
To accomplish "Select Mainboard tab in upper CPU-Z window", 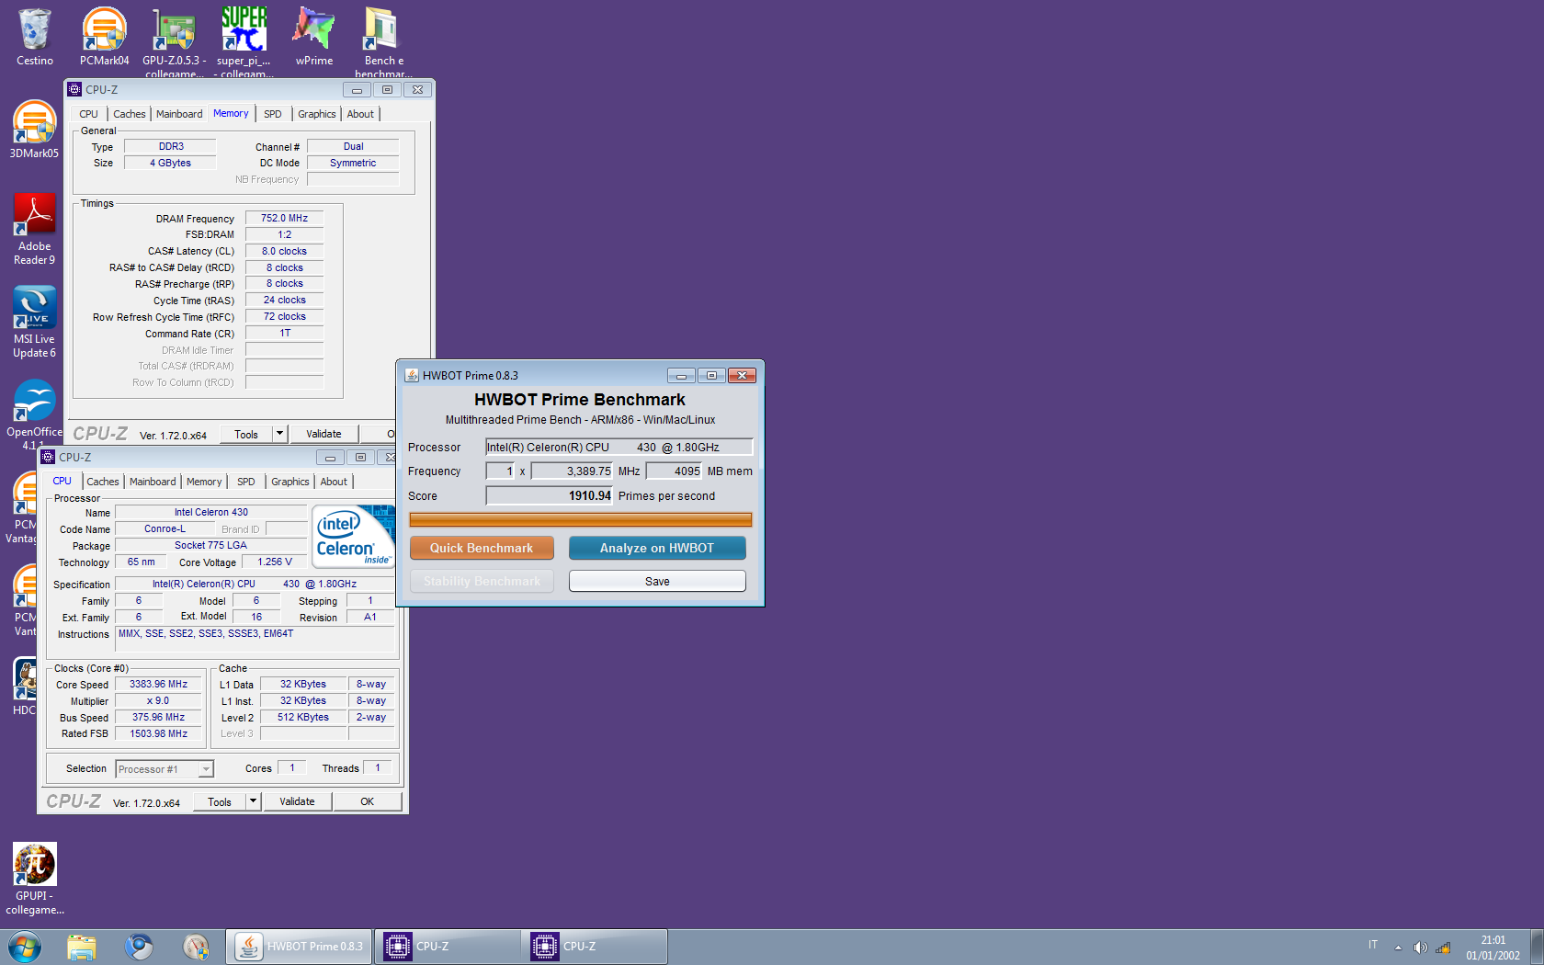I will tap(179, 114).
